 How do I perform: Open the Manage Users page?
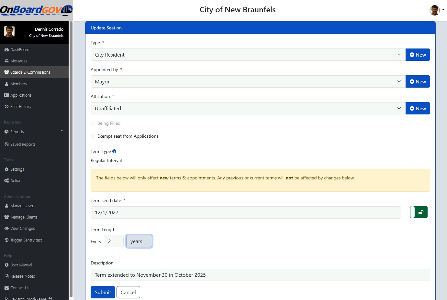(23, 206)
